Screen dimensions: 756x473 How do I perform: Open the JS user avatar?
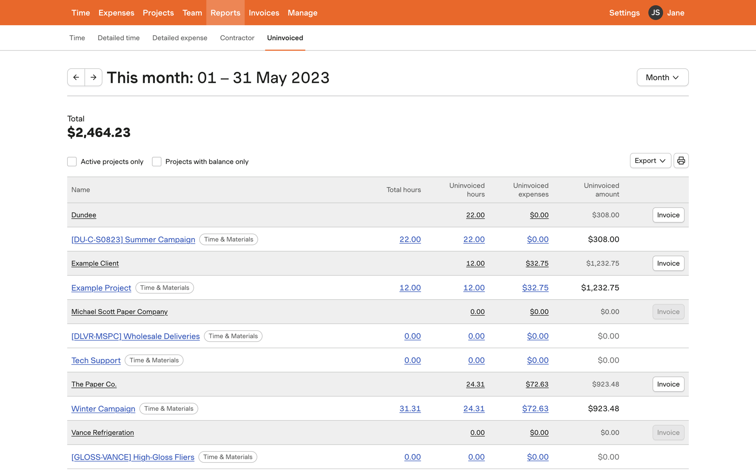(655, 13)
